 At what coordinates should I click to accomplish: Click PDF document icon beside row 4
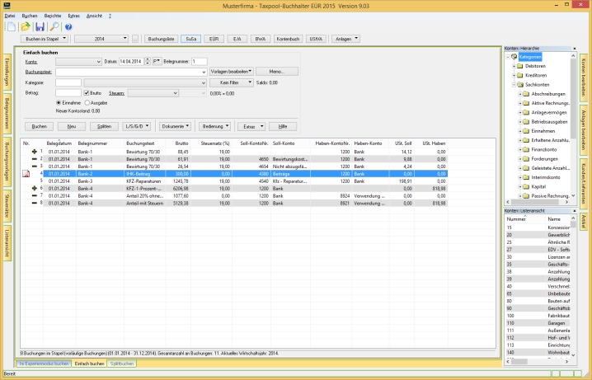(26, 175)
